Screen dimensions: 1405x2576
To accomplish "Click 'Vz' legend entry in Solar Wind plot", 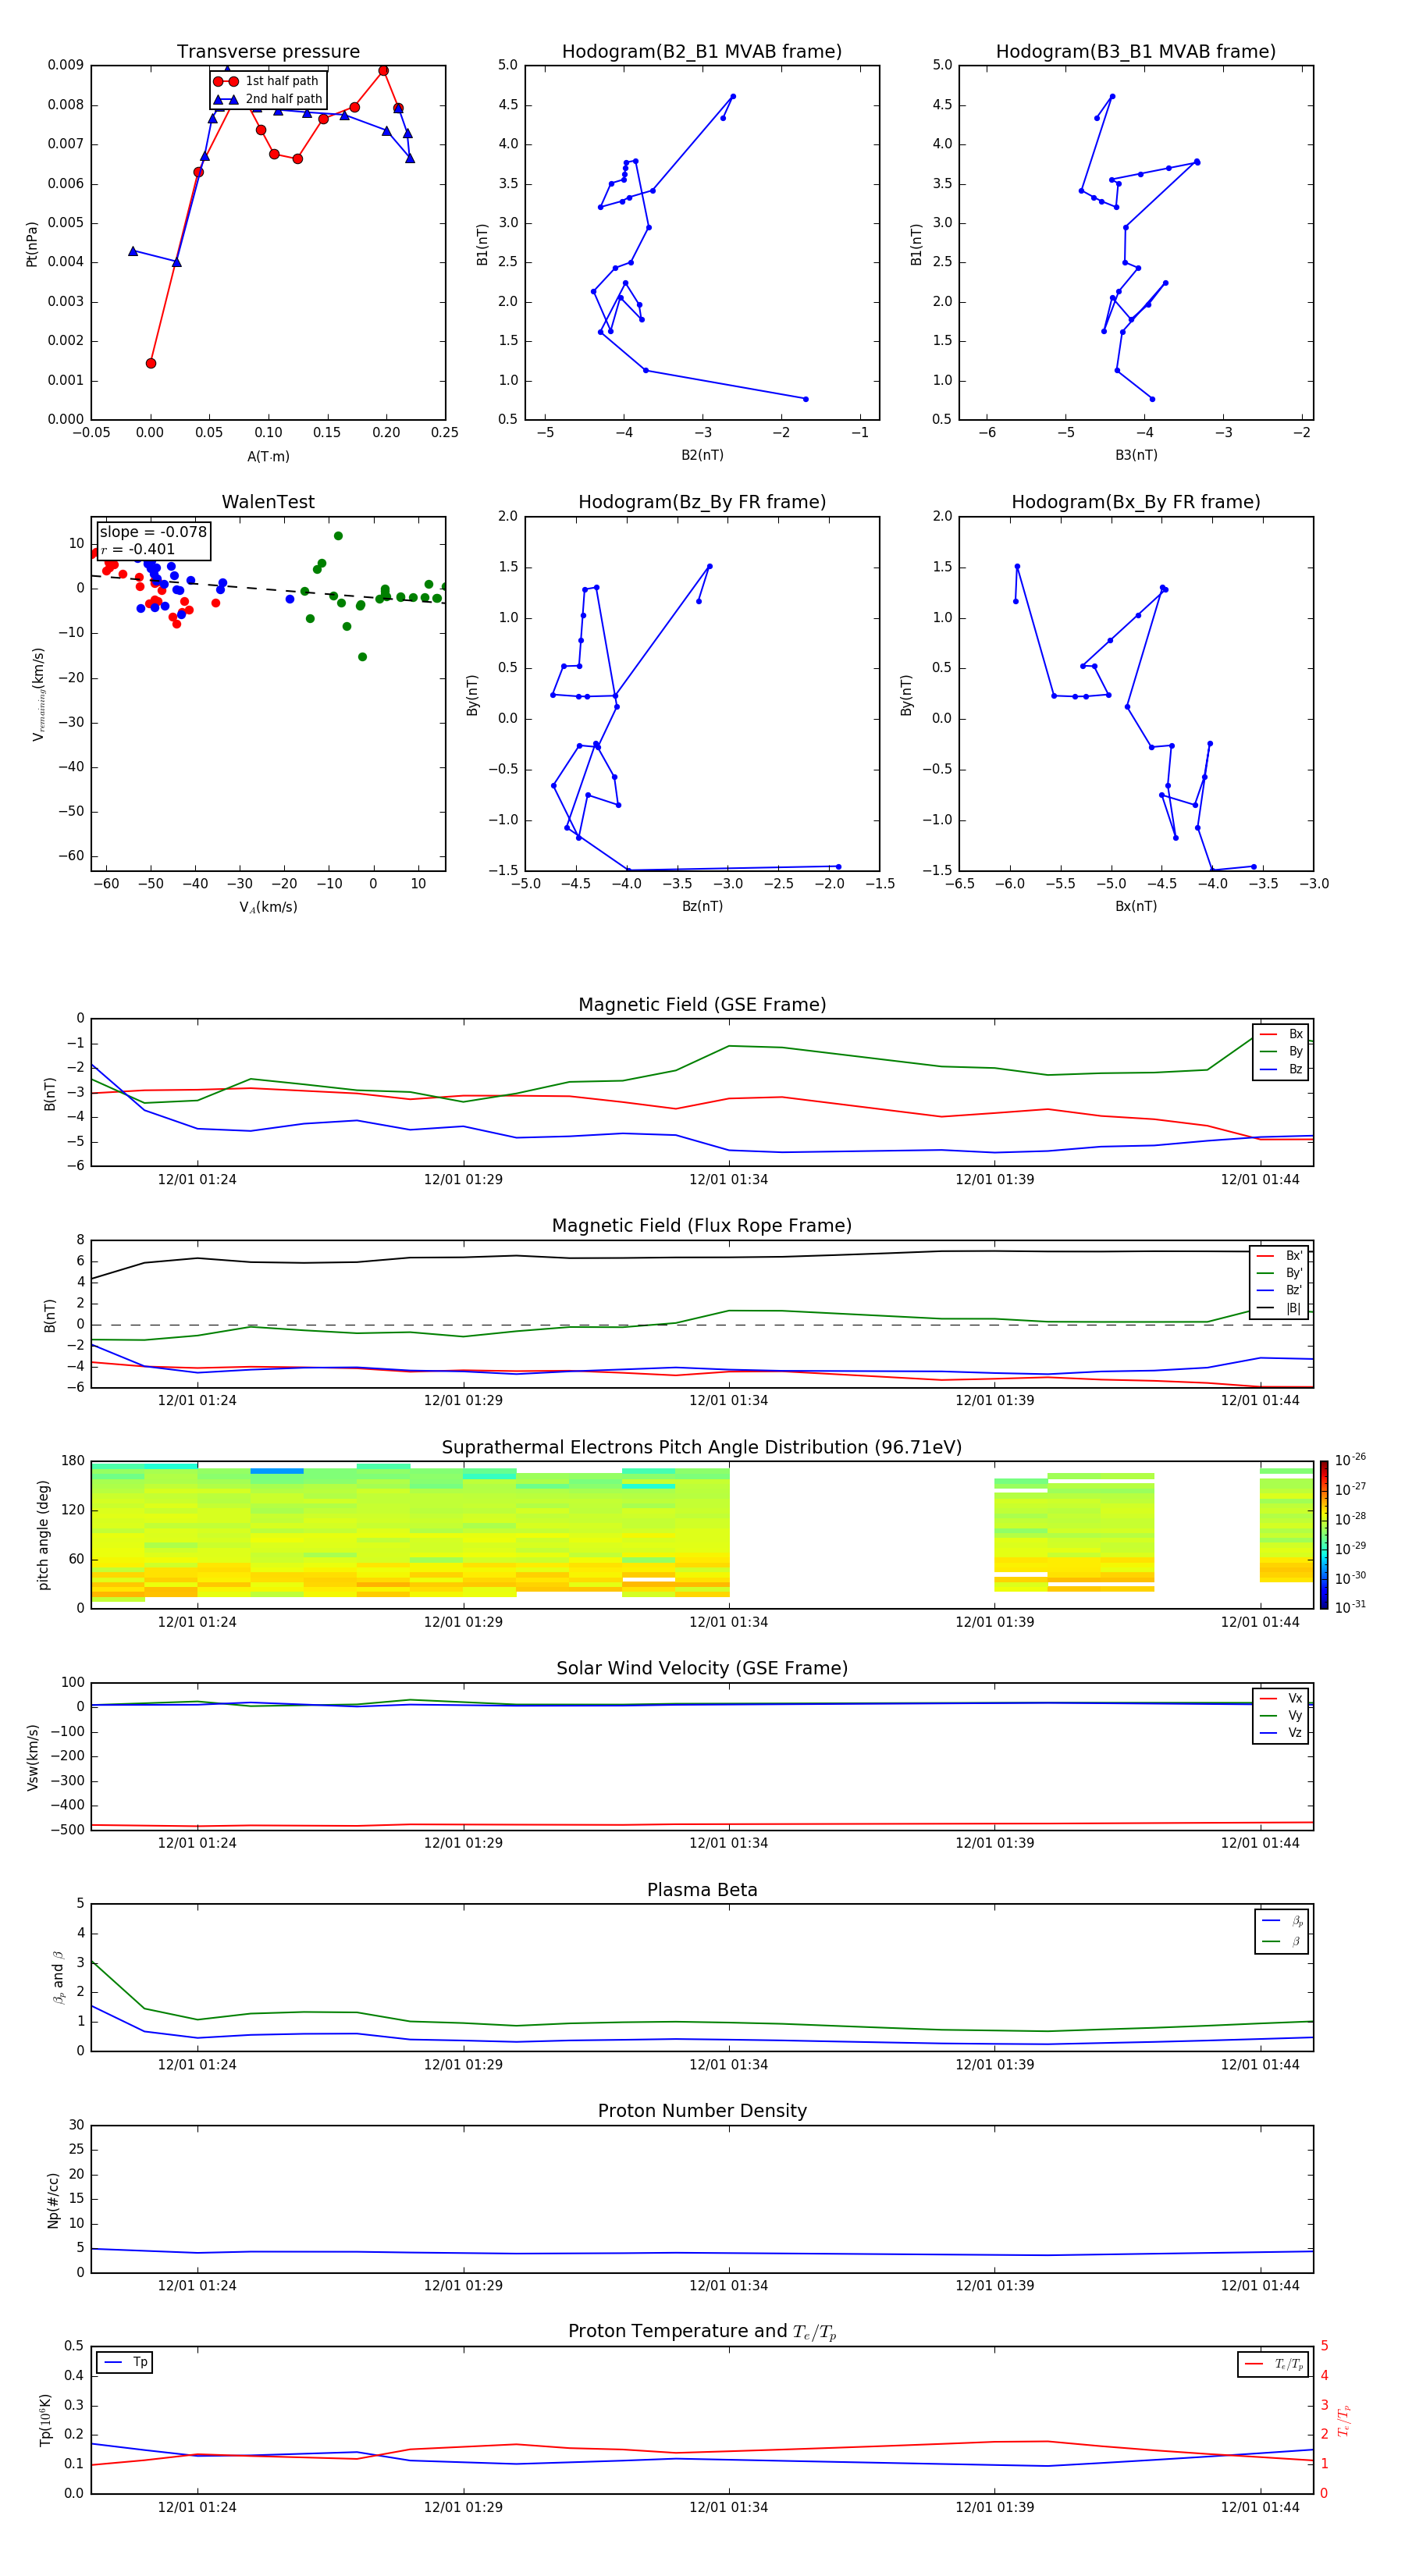I will [x=1282, y=1733].
